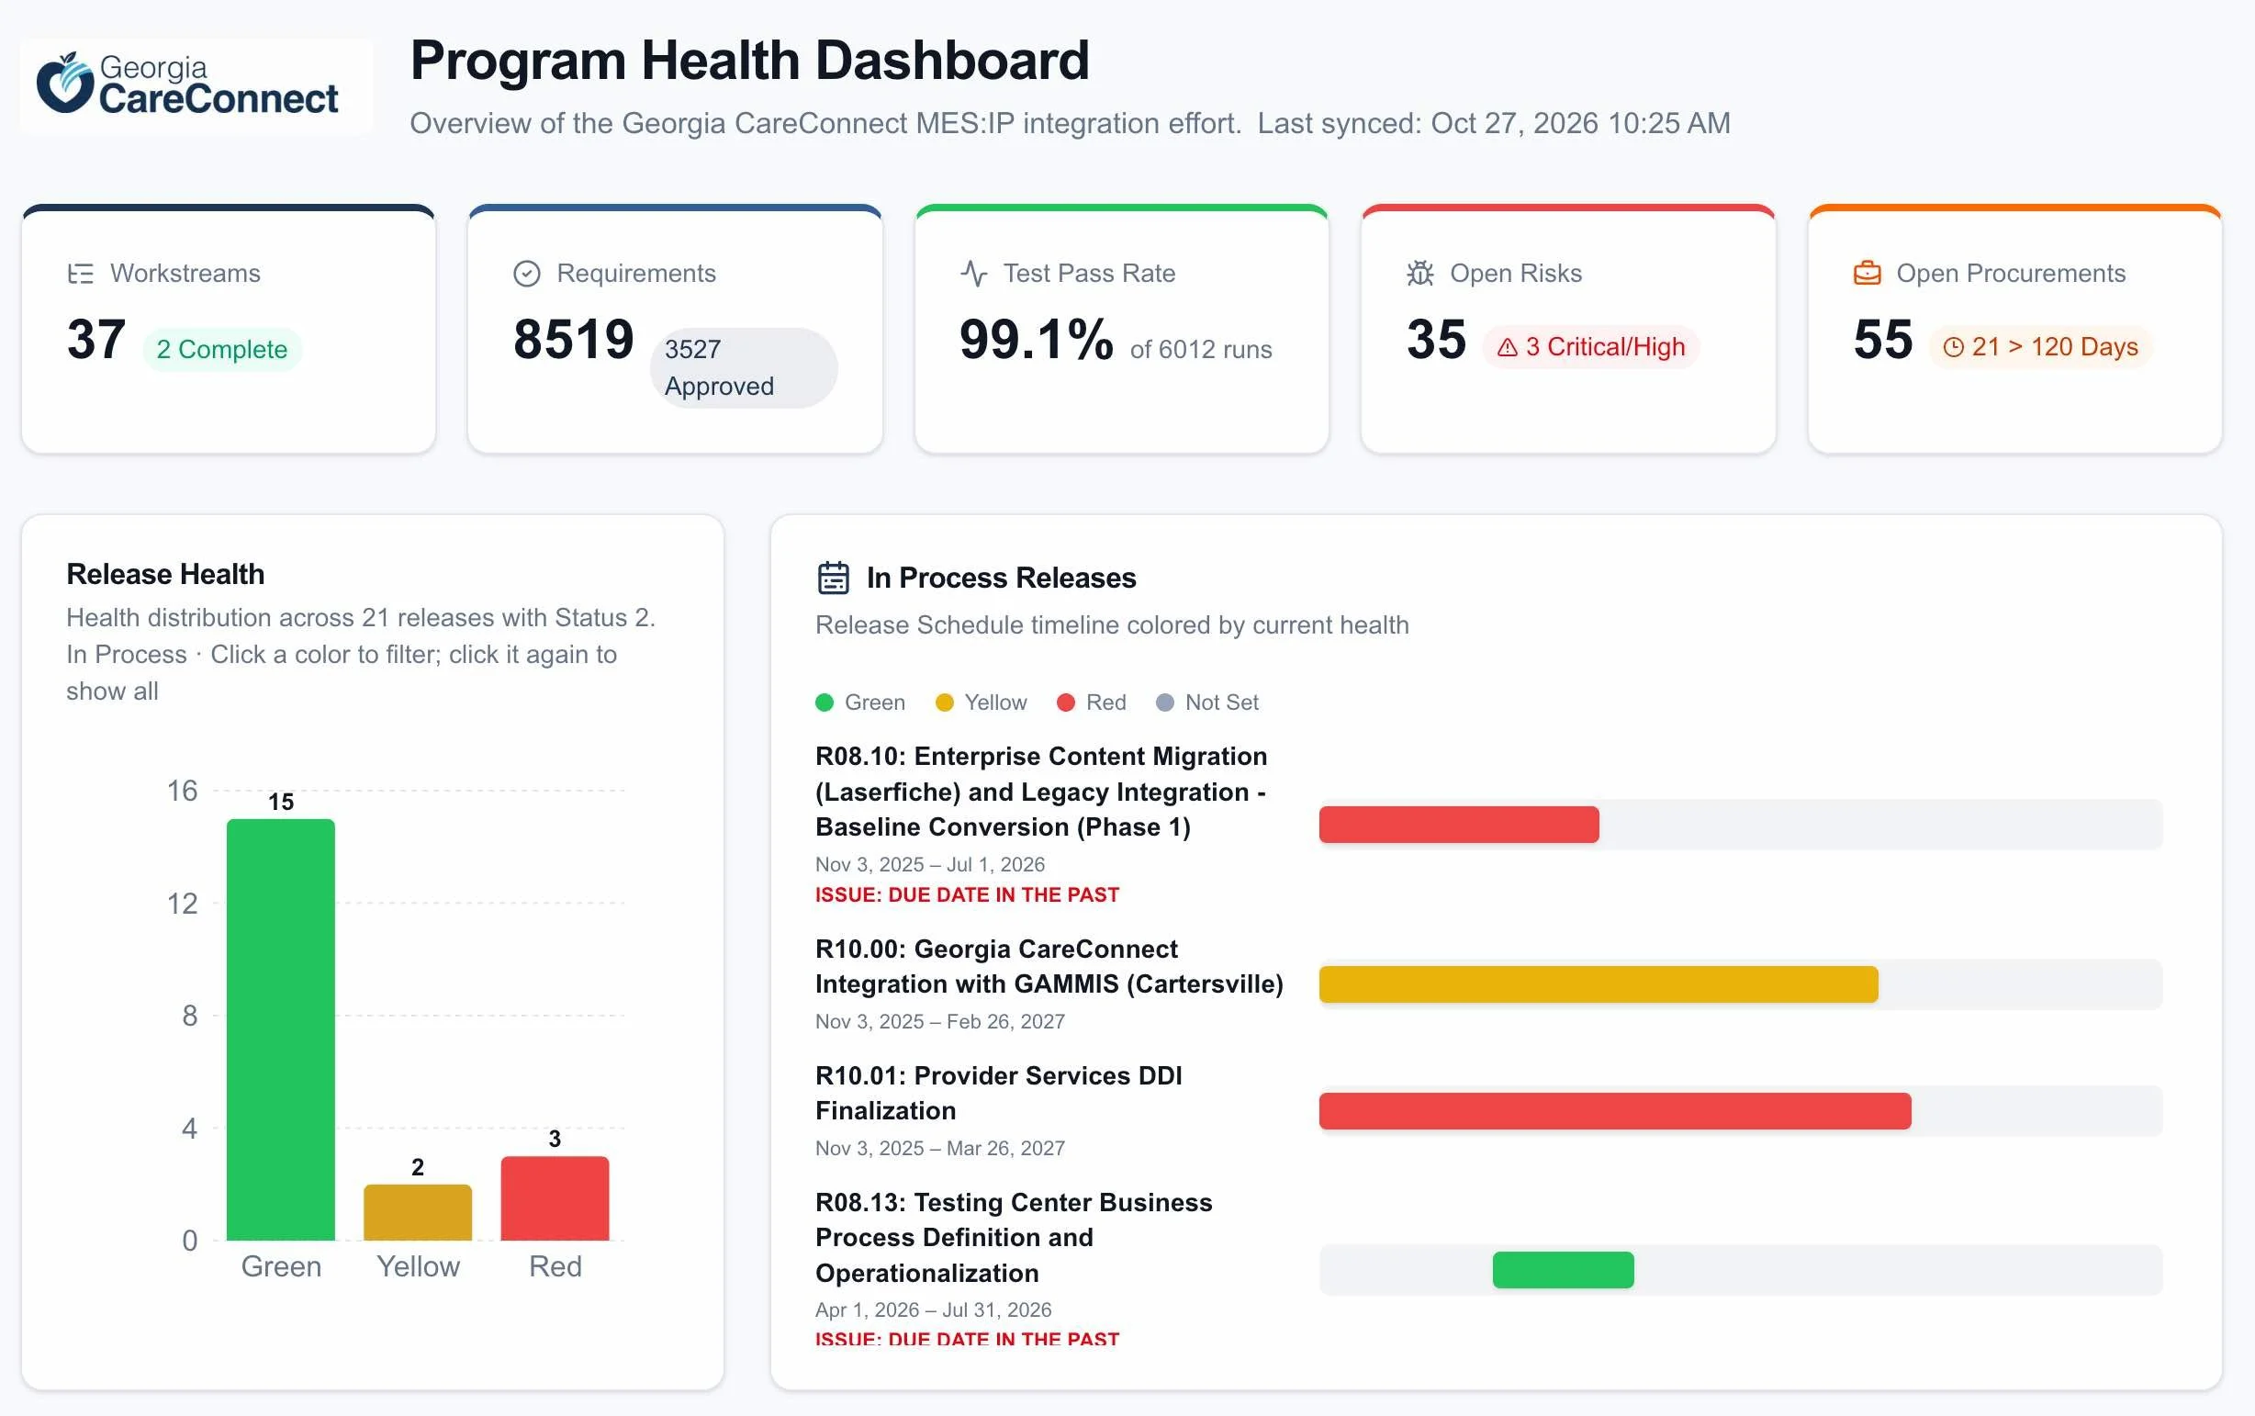Click the Green x-axis label
The height and width of the screenshot is (1416, 2255).
(x=281, y=1267)
